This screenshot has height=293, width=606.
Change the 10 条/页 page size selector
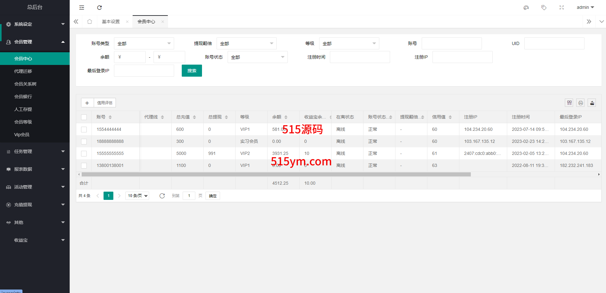[137, 196]
